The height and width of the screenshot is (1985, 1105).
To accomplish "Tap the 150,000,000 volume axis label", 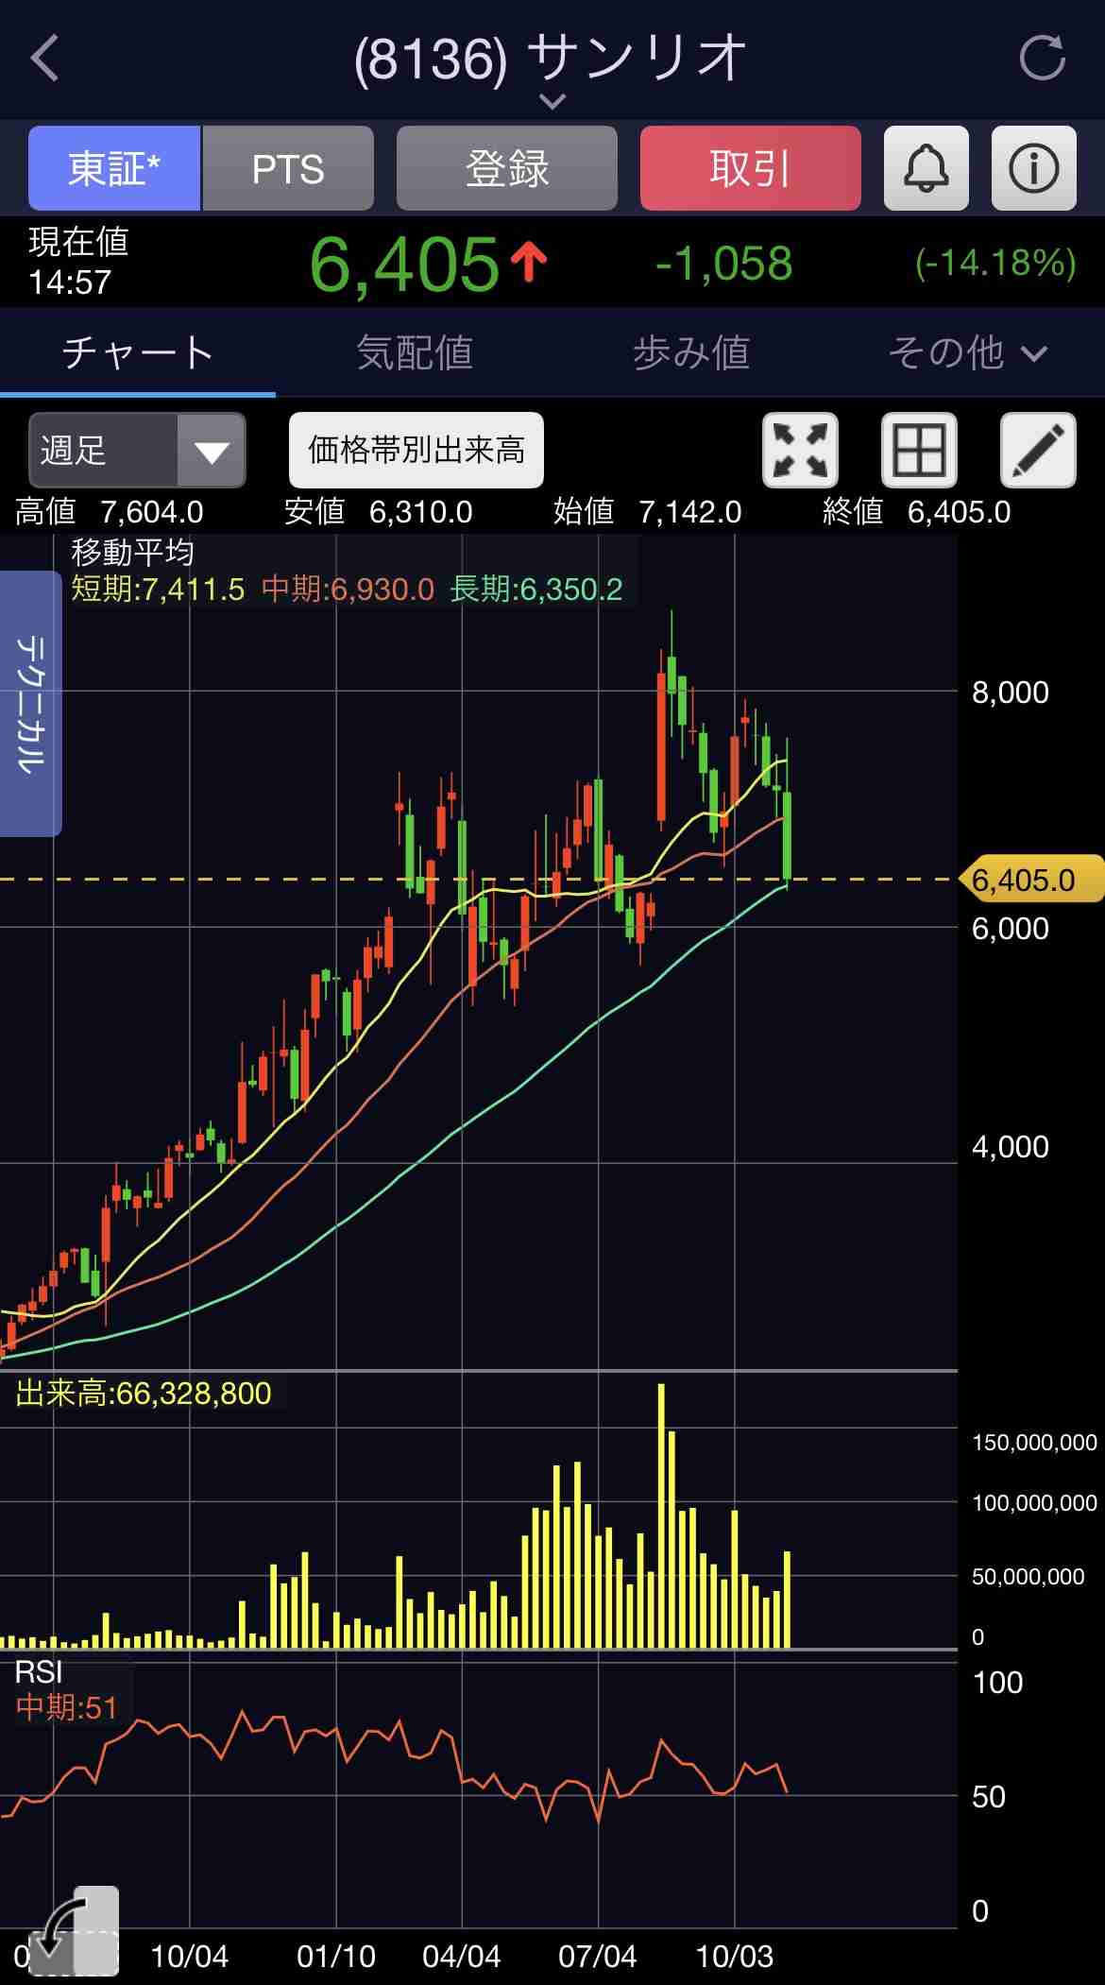I will (x=1035, y=1443).
